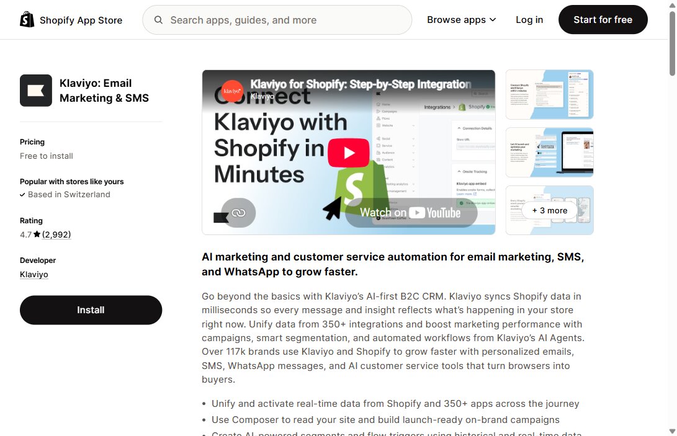Viewport: 677px width, 436px height.
Task: Click the bullet Unify and activate real-time data
Action: pos(395,404)
